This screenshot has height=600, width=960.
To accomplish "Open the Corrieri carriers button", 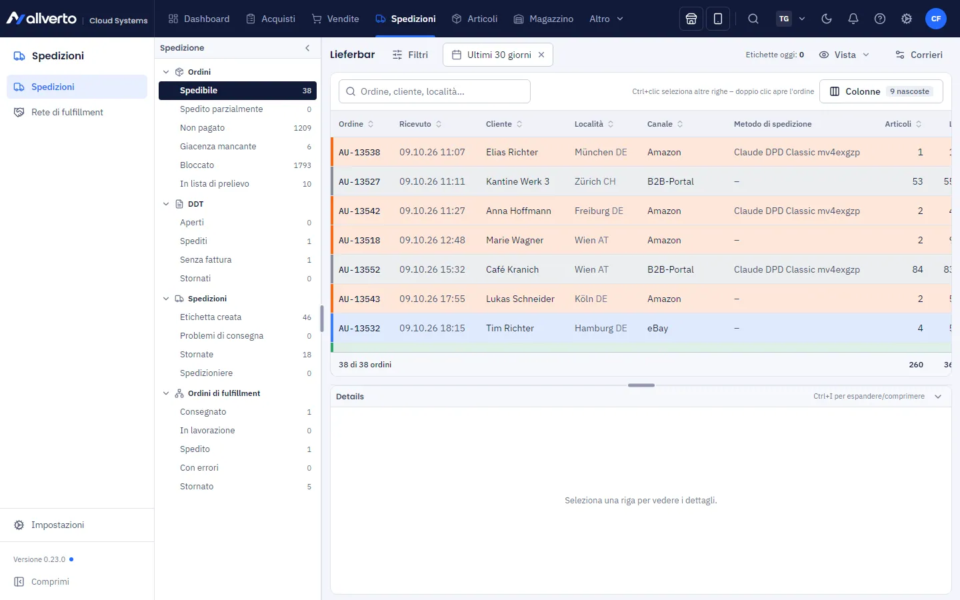I will [919, 55].
